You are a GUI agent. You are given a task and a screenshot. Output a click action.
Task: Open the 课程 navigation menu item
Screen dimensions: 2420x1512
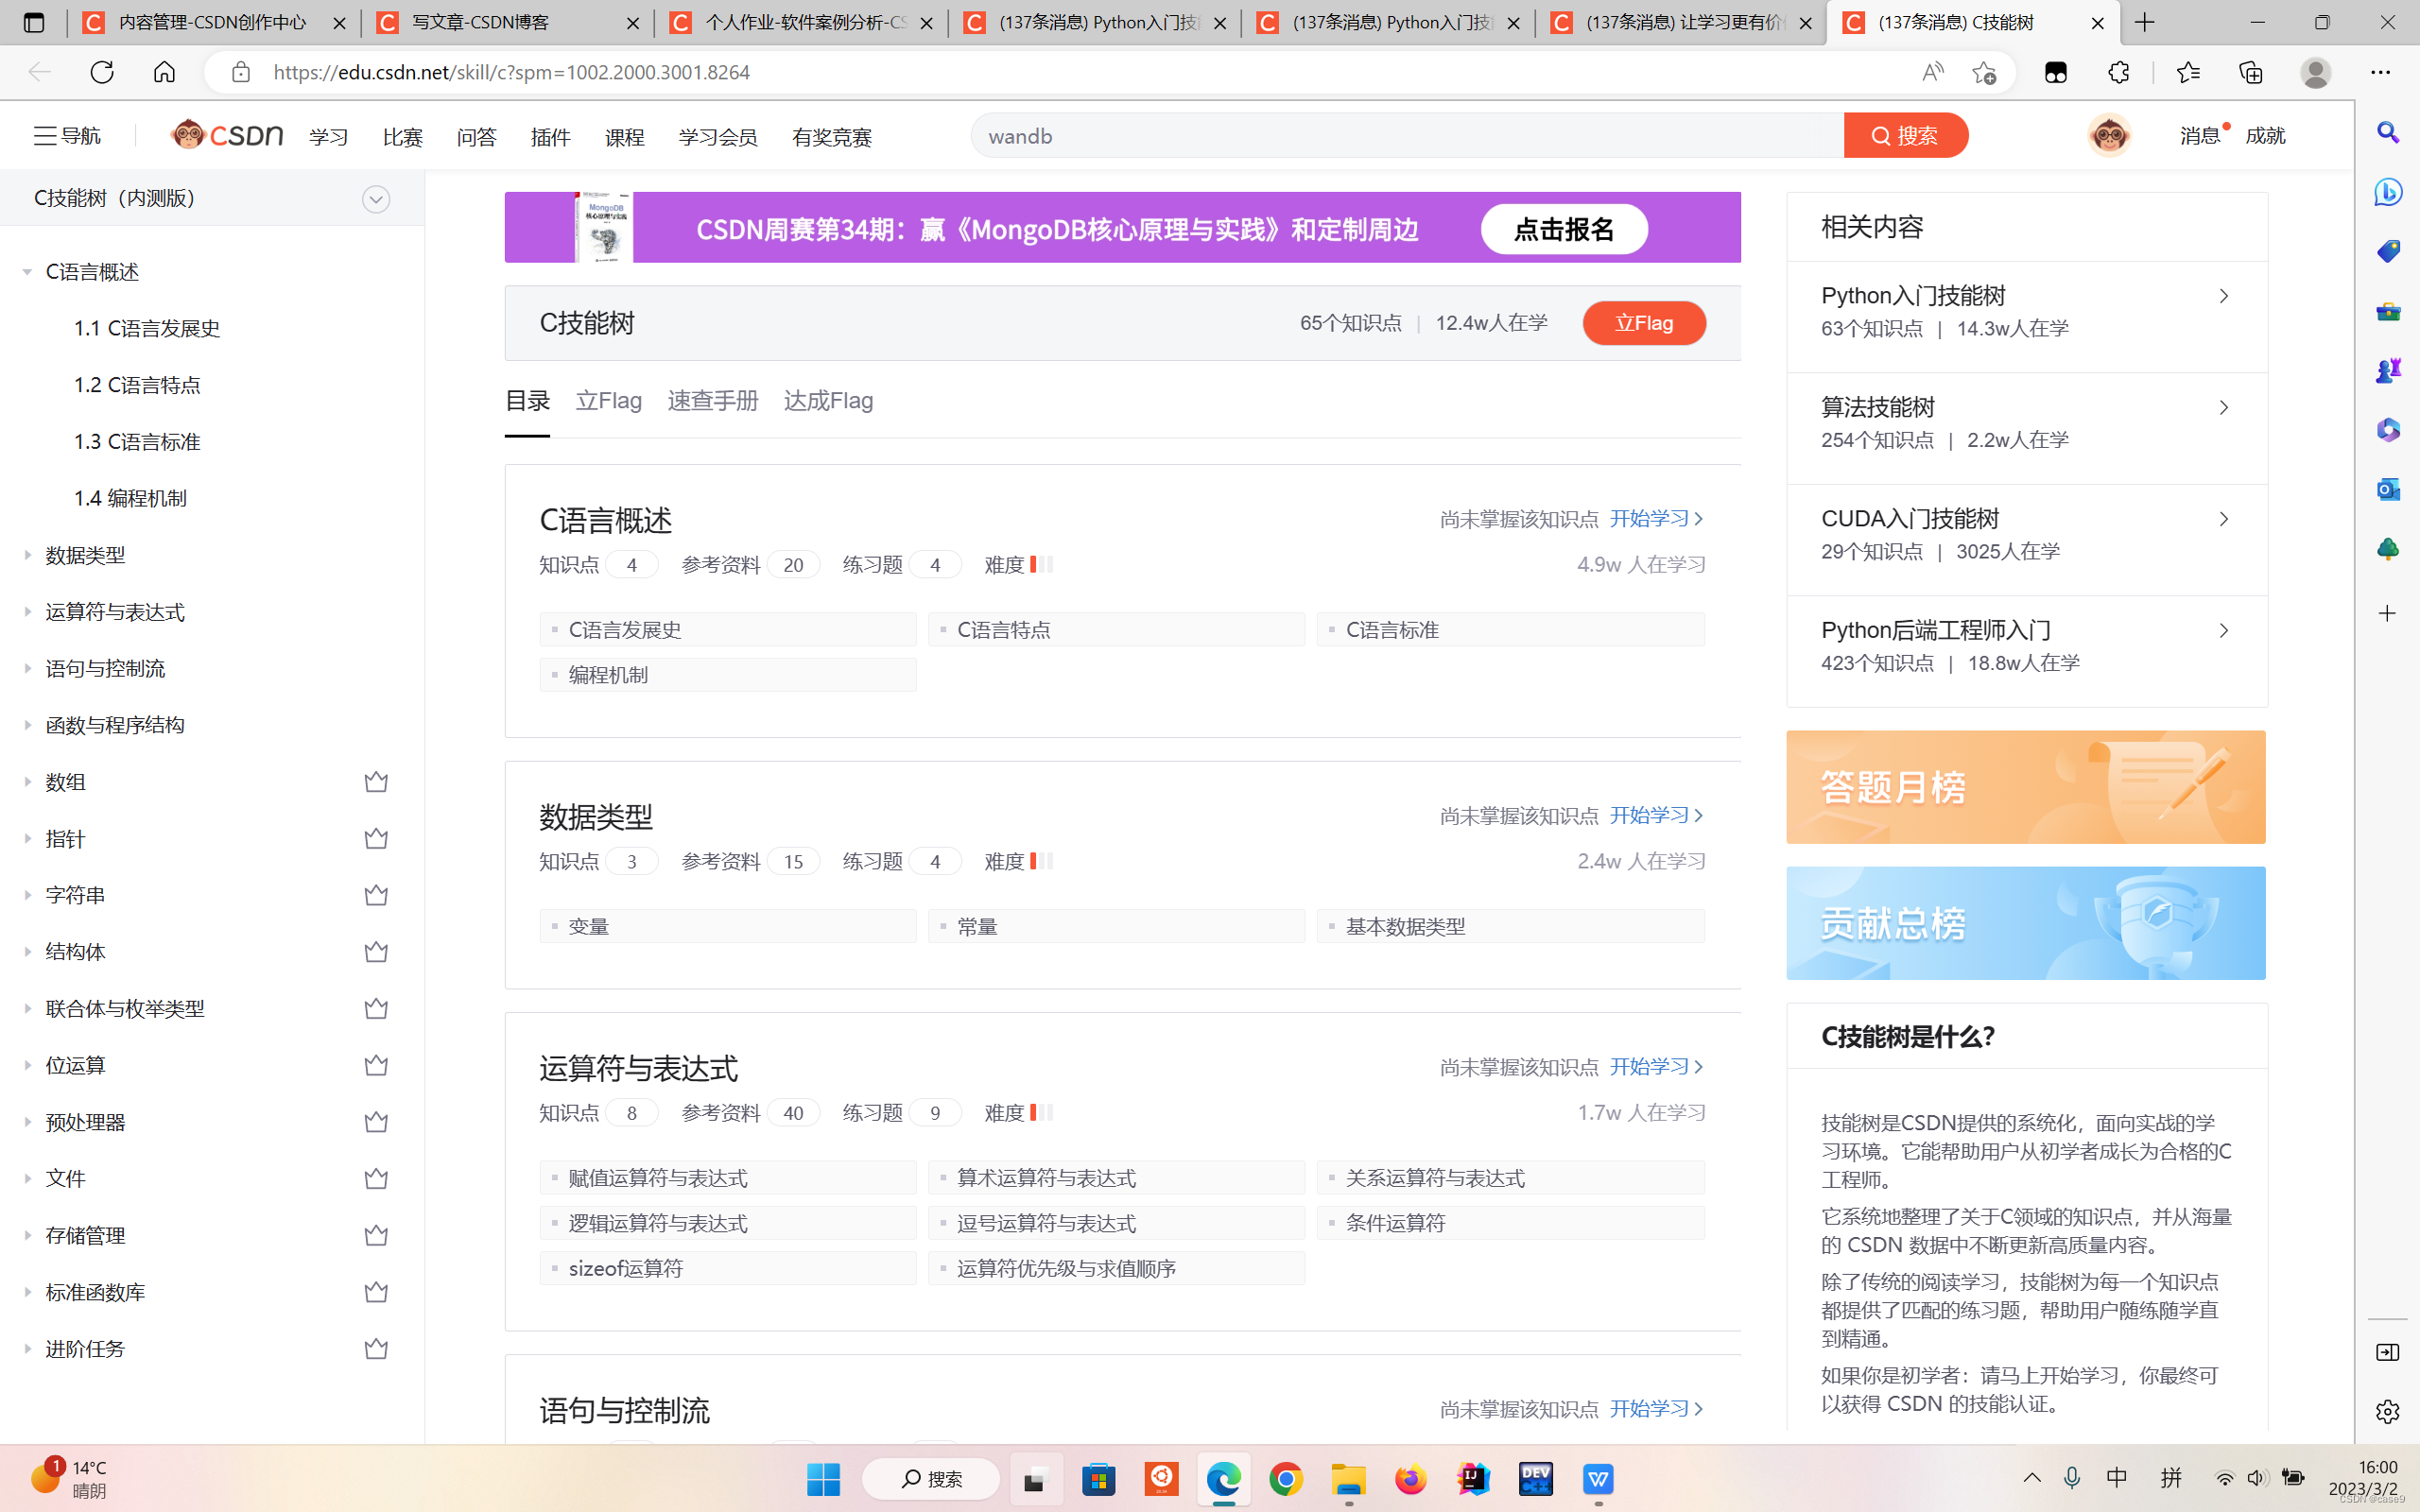click(x=624, y=137)
